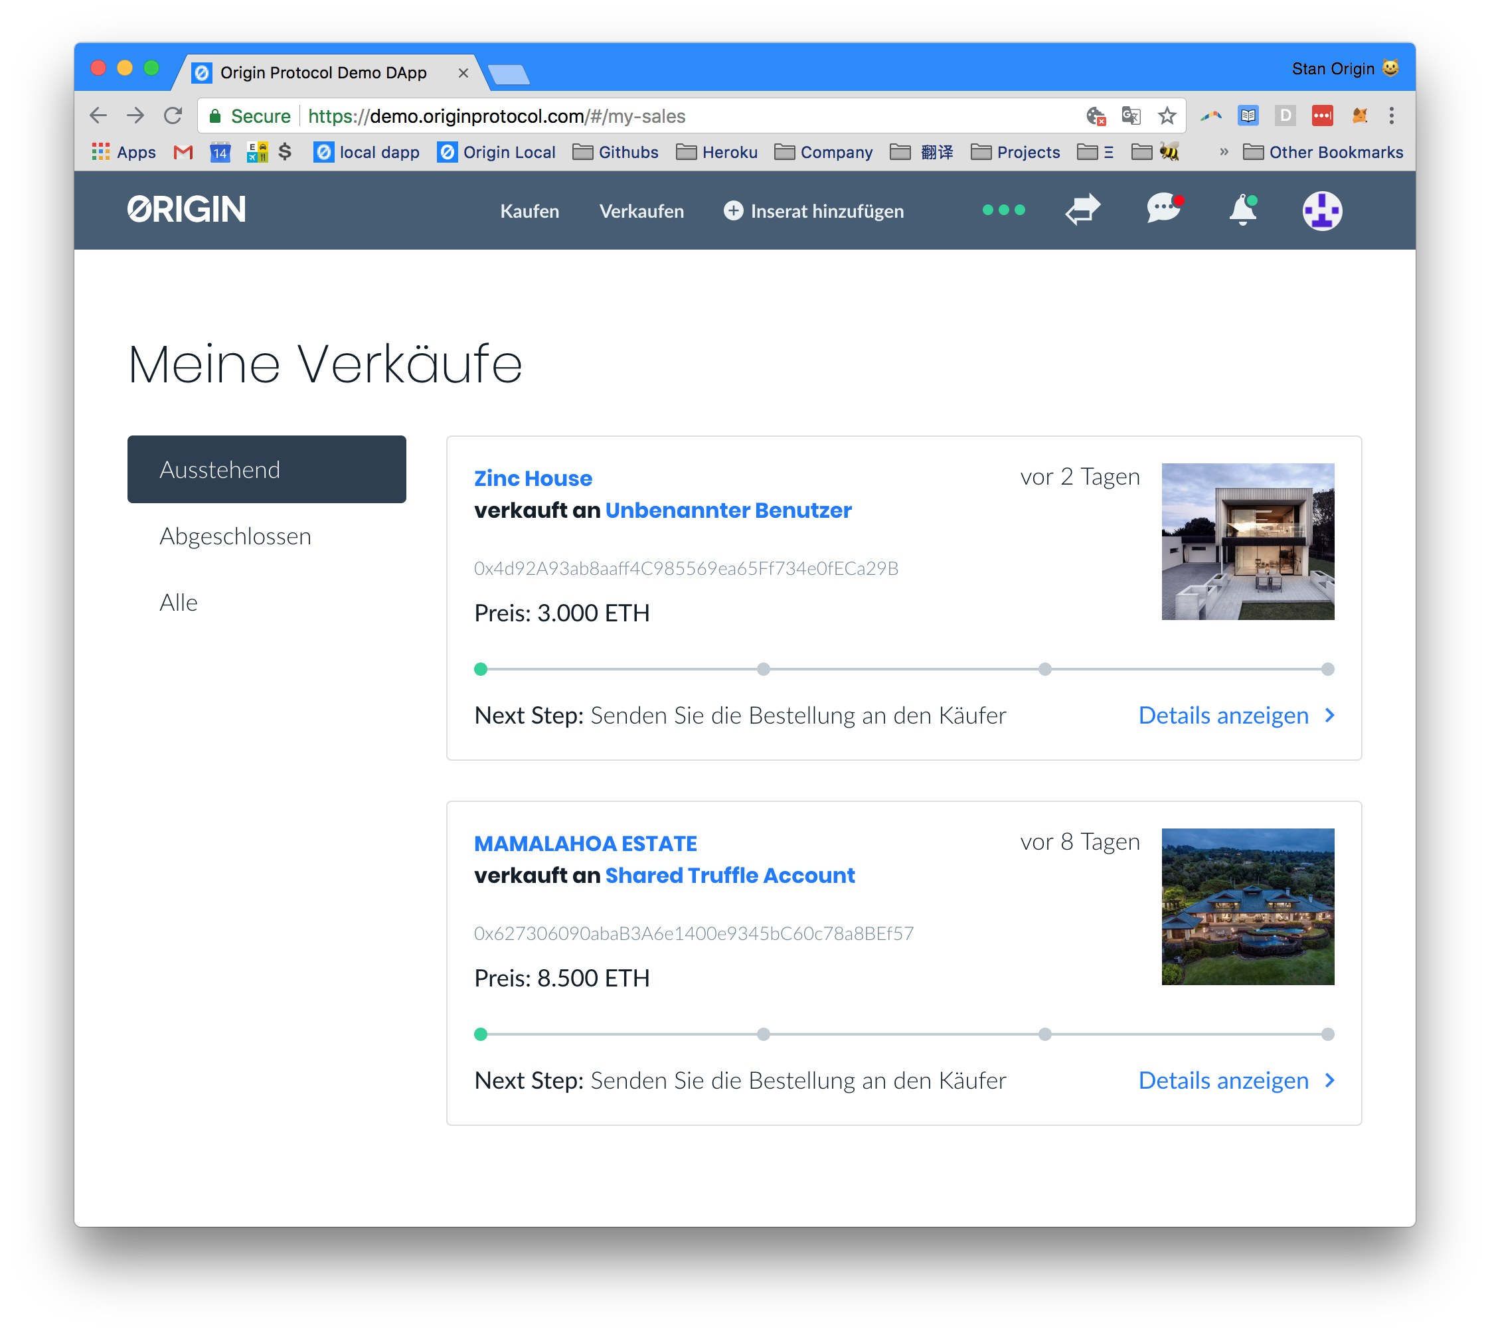Click the green progress dot for MAMALAHOA ESTATE

point(481,1034)
